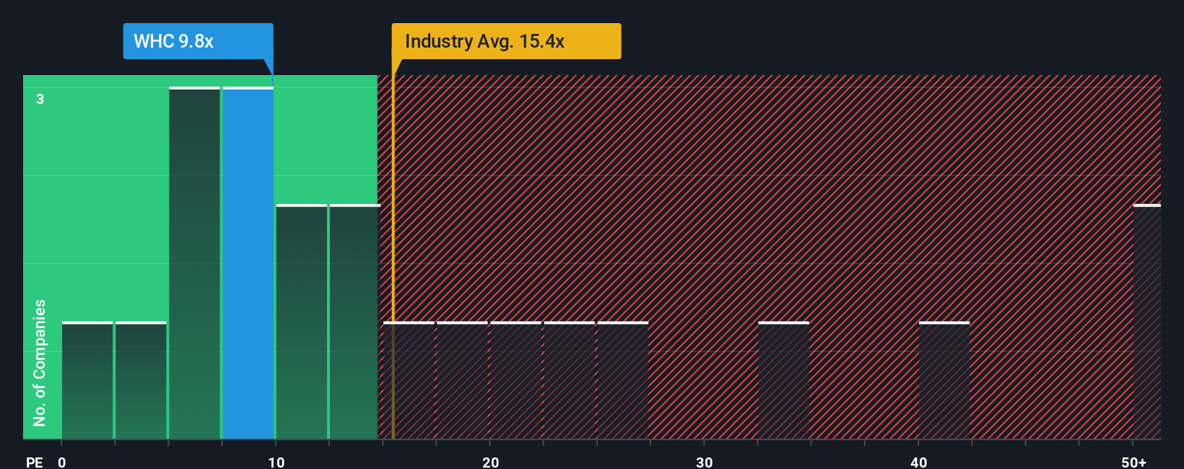Click the bar for PE 17.5 to 20
This screenshot has width=1184, height=469.
(x=462, y=380)
